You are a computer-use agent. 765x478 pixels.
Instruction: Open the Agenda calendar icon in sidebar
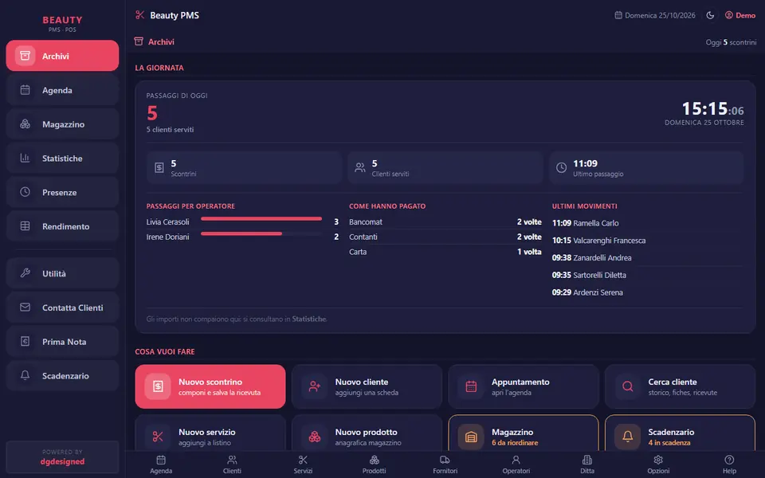coord(25,90)
